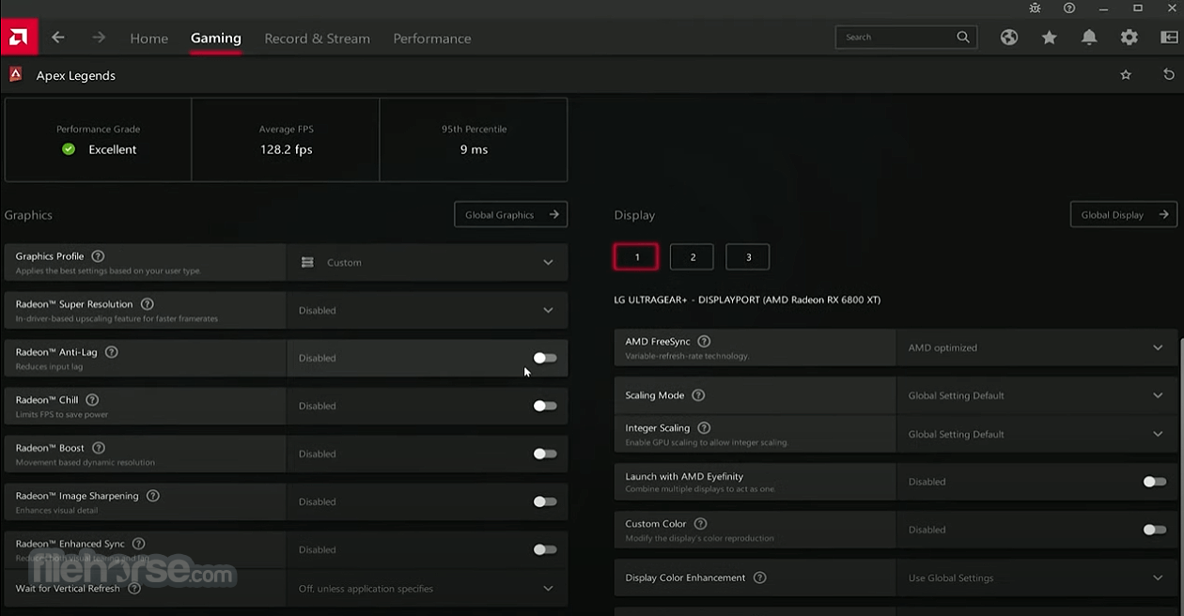Screen dimensions: 1184x616
Task: Enable Radeon Boost toggle
Action: click(545, 454)
